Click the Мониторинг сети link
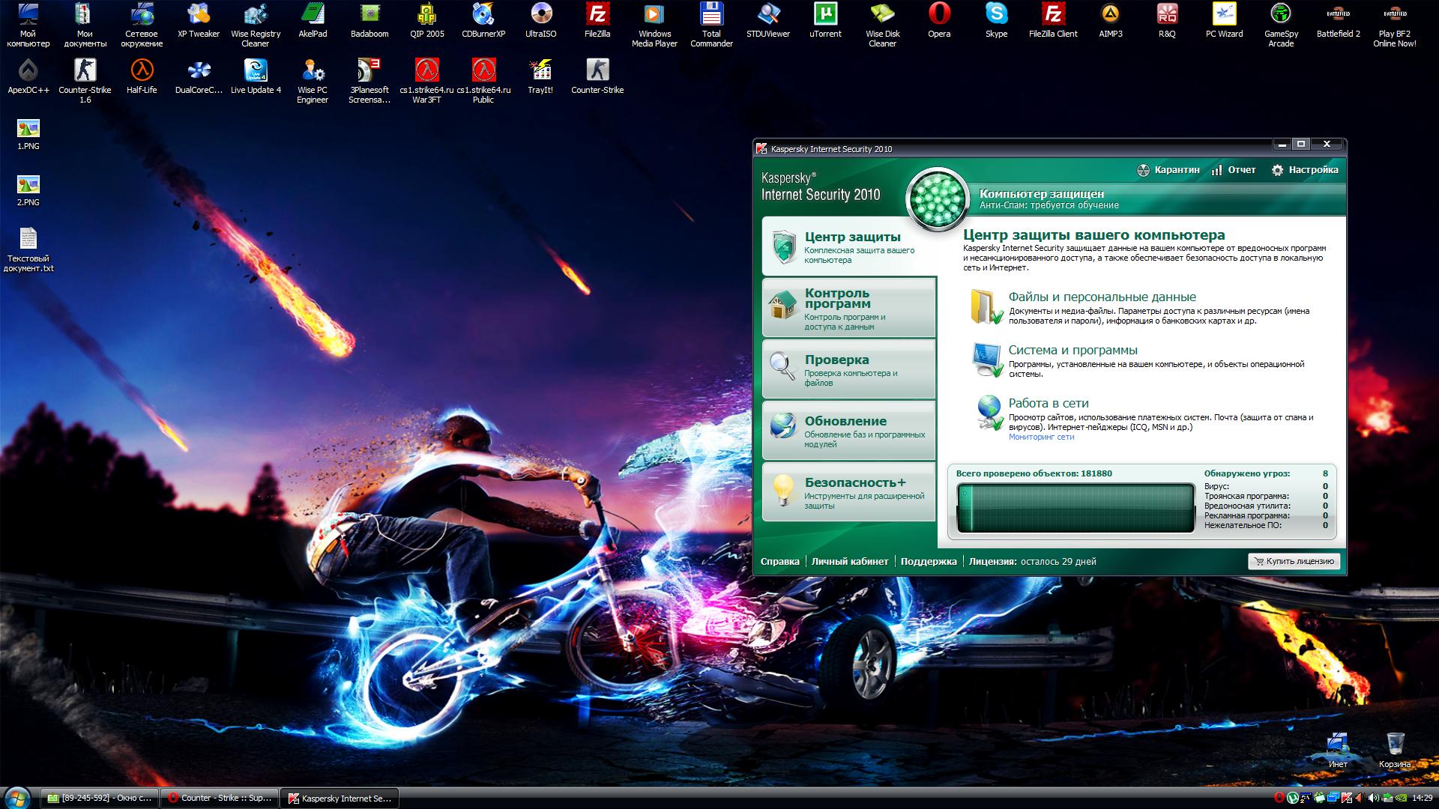1439x809 pixels. 1041,437
